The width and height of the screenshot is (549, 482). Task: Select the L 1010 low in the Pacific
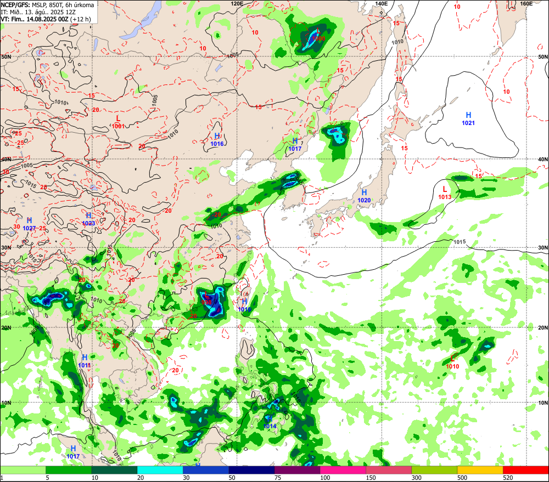(x=452, y=362)
